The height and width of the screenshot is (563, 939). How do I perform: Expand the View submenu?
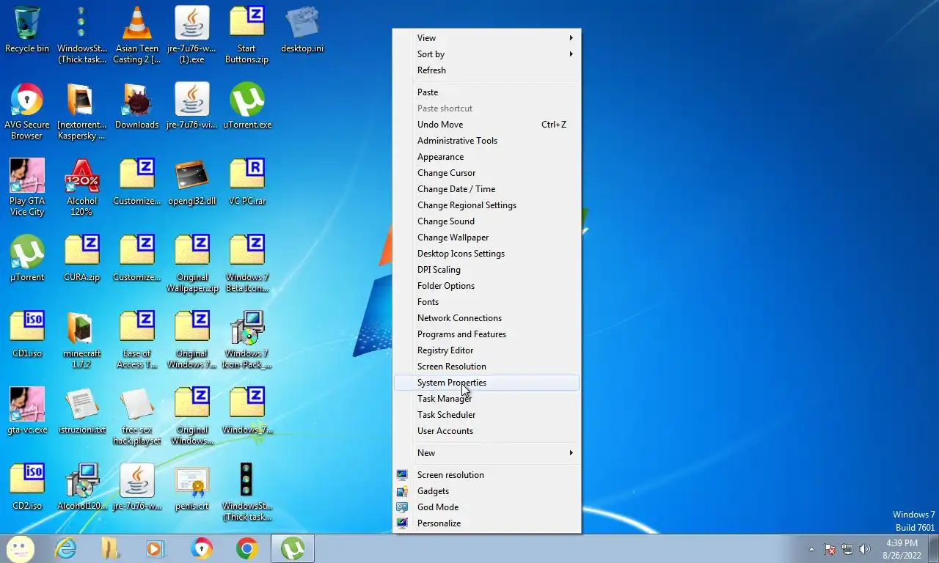(487, 38)
